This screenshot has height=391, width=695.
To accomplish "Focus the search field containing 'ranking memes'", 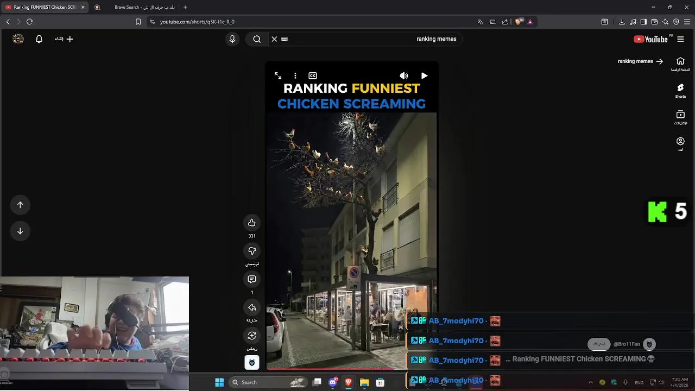I will coord(365,39).
